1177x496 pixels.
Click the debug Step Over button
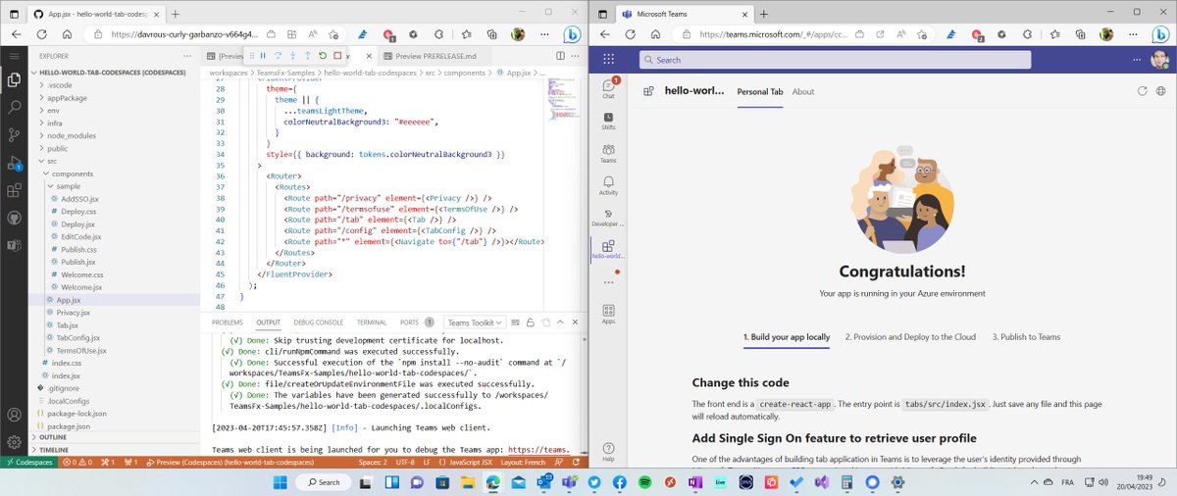tap(278, 56)
